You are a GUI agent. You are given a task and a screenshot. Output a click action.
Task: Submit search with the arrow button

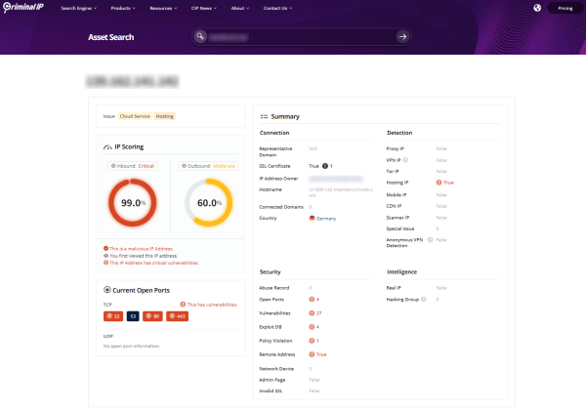click(x=402, y=37)
